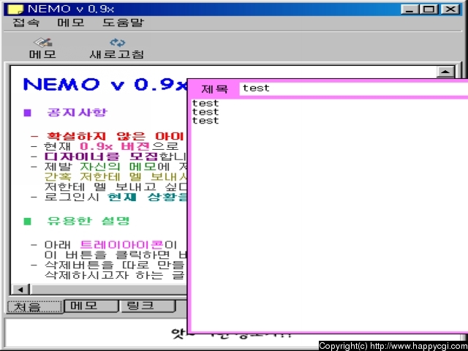The image size is (468, 351).
Task: Click the vertical scrollbar up arrow
Action: click(x=445, y=72)
